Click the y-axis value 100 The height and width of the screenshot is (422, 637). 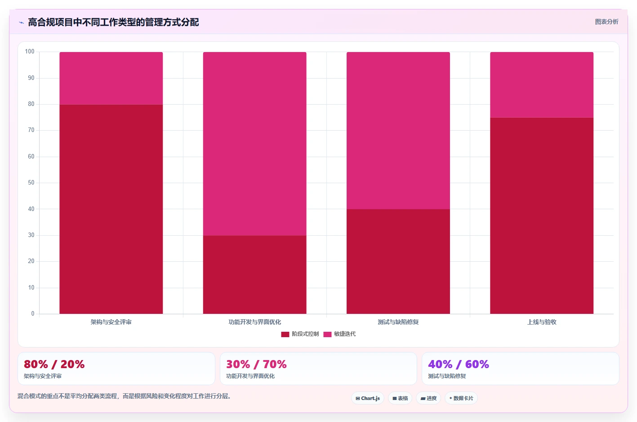pos(30,52)
